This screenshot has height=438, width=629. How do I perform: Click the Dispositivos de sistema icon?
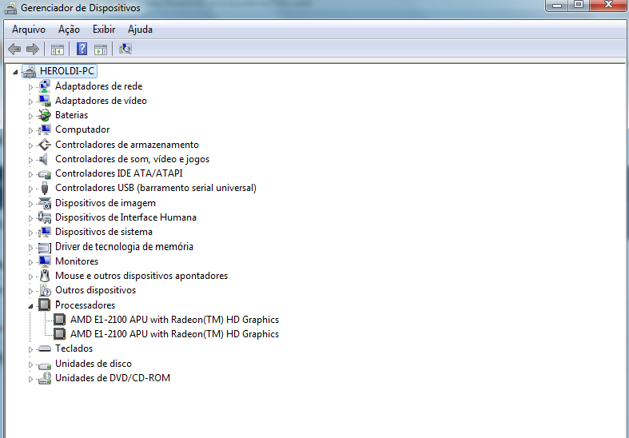click(x=45, y=232)
